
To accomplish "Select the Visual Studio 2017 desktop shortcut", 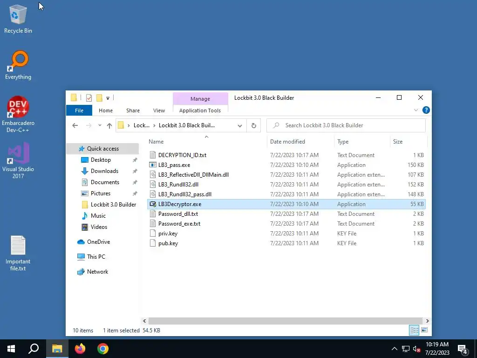I will tap(18, 160).
